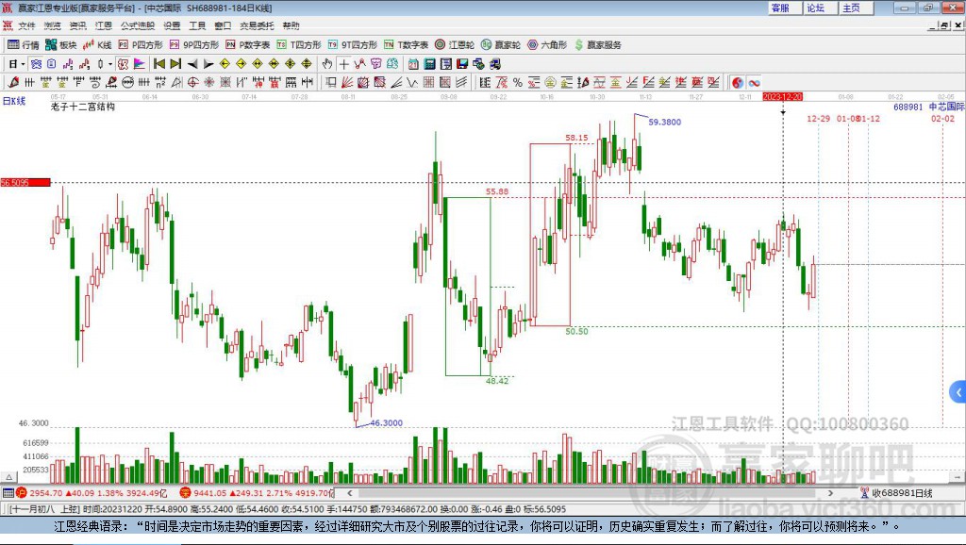Select the Gann fan lines tool
Viewport: 966px width, 545px height.
tap(346, 82)
